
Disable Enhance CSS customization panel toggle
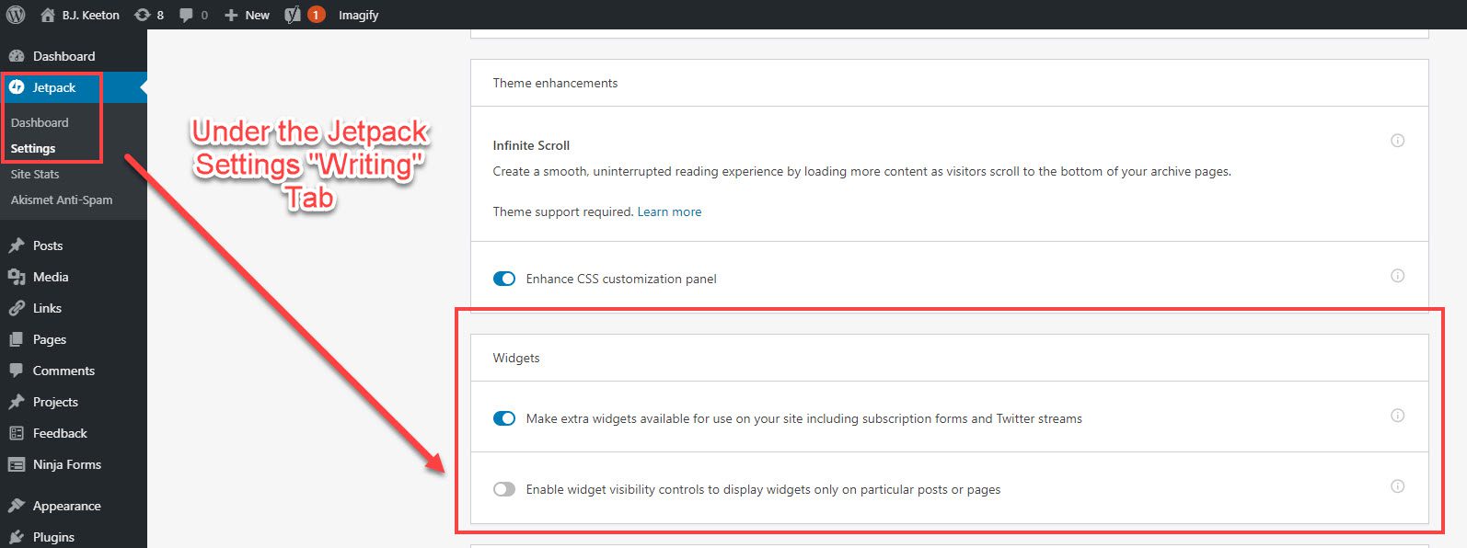[504, 279]
